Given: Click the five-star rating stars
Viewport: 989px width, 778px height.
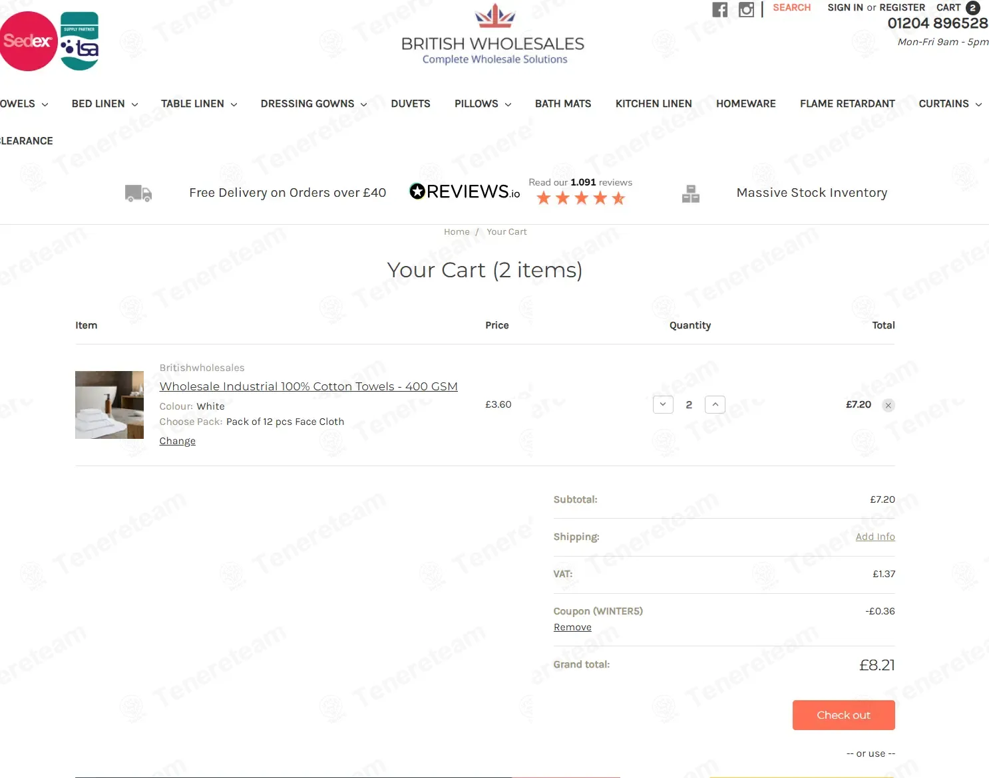Looking at the screenshot, I should [581, 197].
